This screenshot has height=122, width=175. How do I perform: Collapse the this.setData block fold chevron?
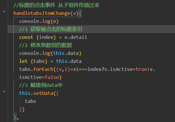coord(4,91)
